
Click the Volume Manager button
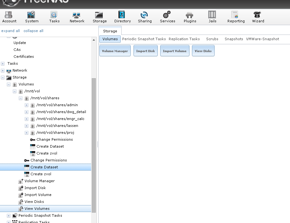point(115,51)
